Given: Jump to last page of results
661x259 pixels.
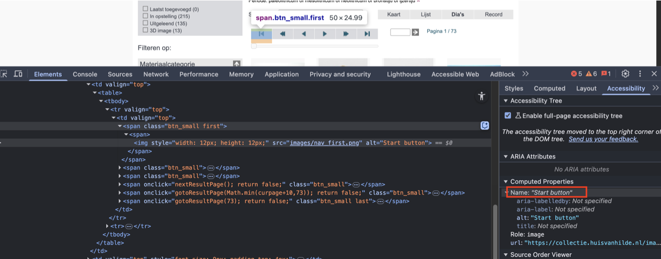Looking at the screenshot, I should tap(367, 34).
